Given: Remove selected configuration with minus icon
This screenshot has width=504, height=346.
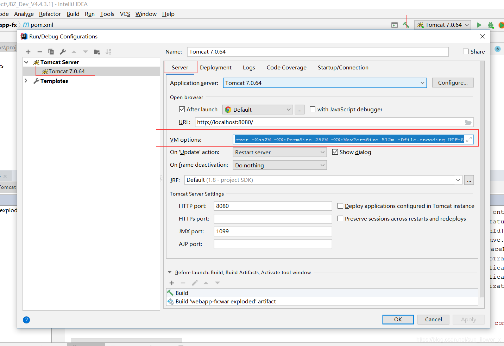Looking at the screenshot, I should [40, 52].
